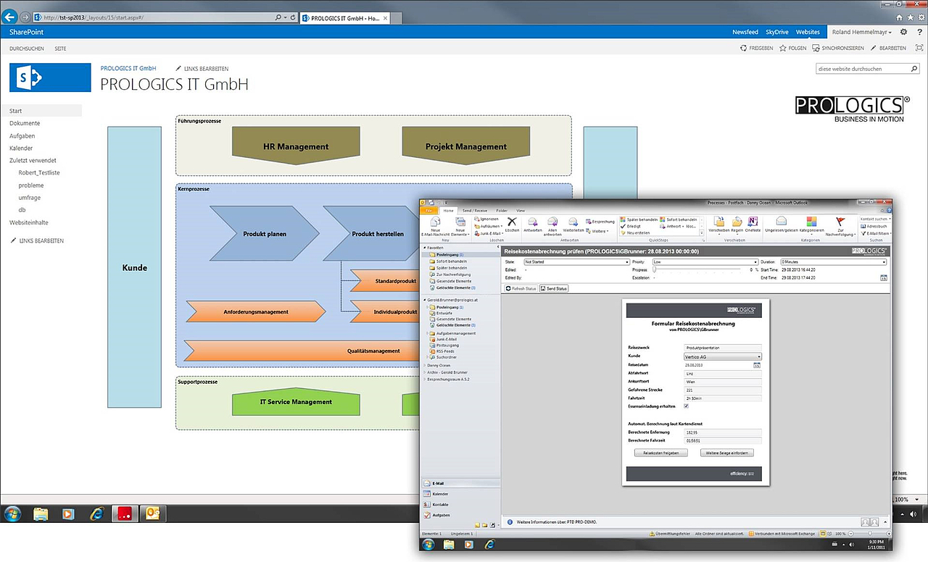This screenshot has width=928, height=562.
Task: Open Newsfeed link in SharePoint header
Action: (x=745, y=32)
